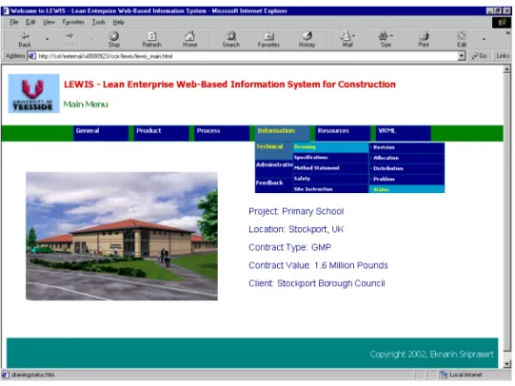Click the text Size toolbar icon
Screen dimensions: 515x386
point(385,39)
